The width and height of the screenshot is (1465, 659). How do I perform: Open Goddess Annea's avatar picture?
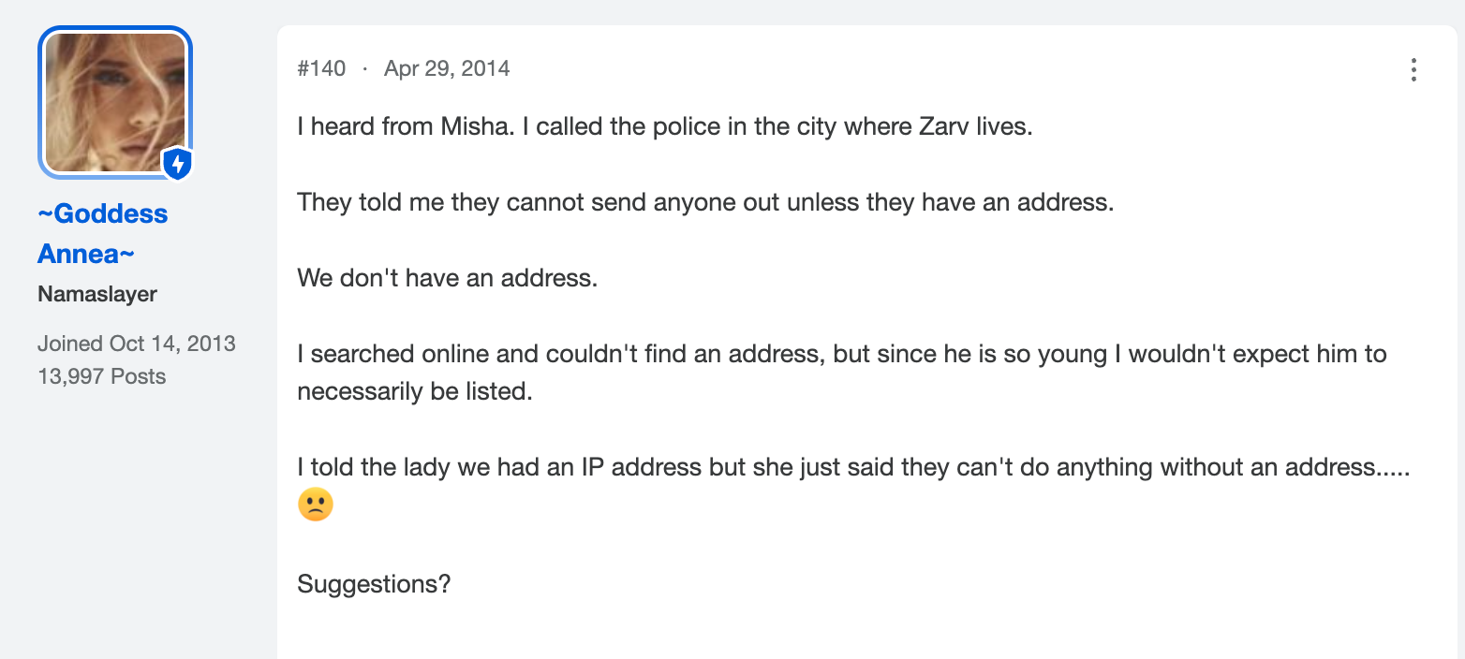pos(115,102)
